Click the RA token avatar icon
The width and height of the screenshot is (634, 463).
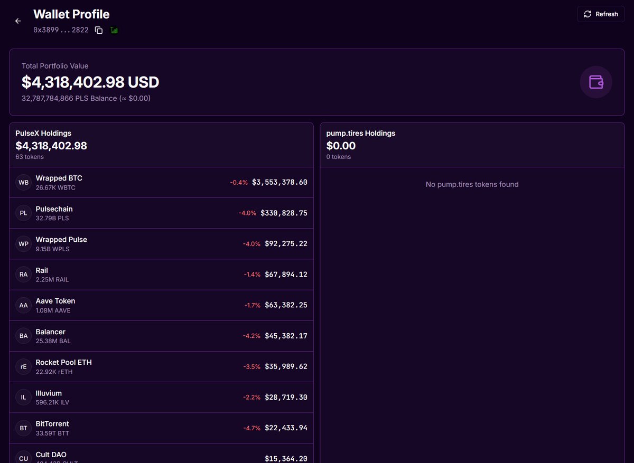pyautogui.click(x=23, y=275)
